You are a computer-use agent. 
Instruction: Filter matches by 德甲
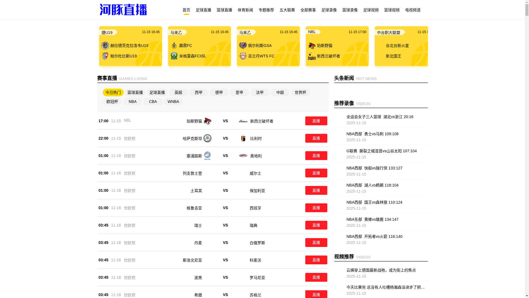click(x=219, y=92)
